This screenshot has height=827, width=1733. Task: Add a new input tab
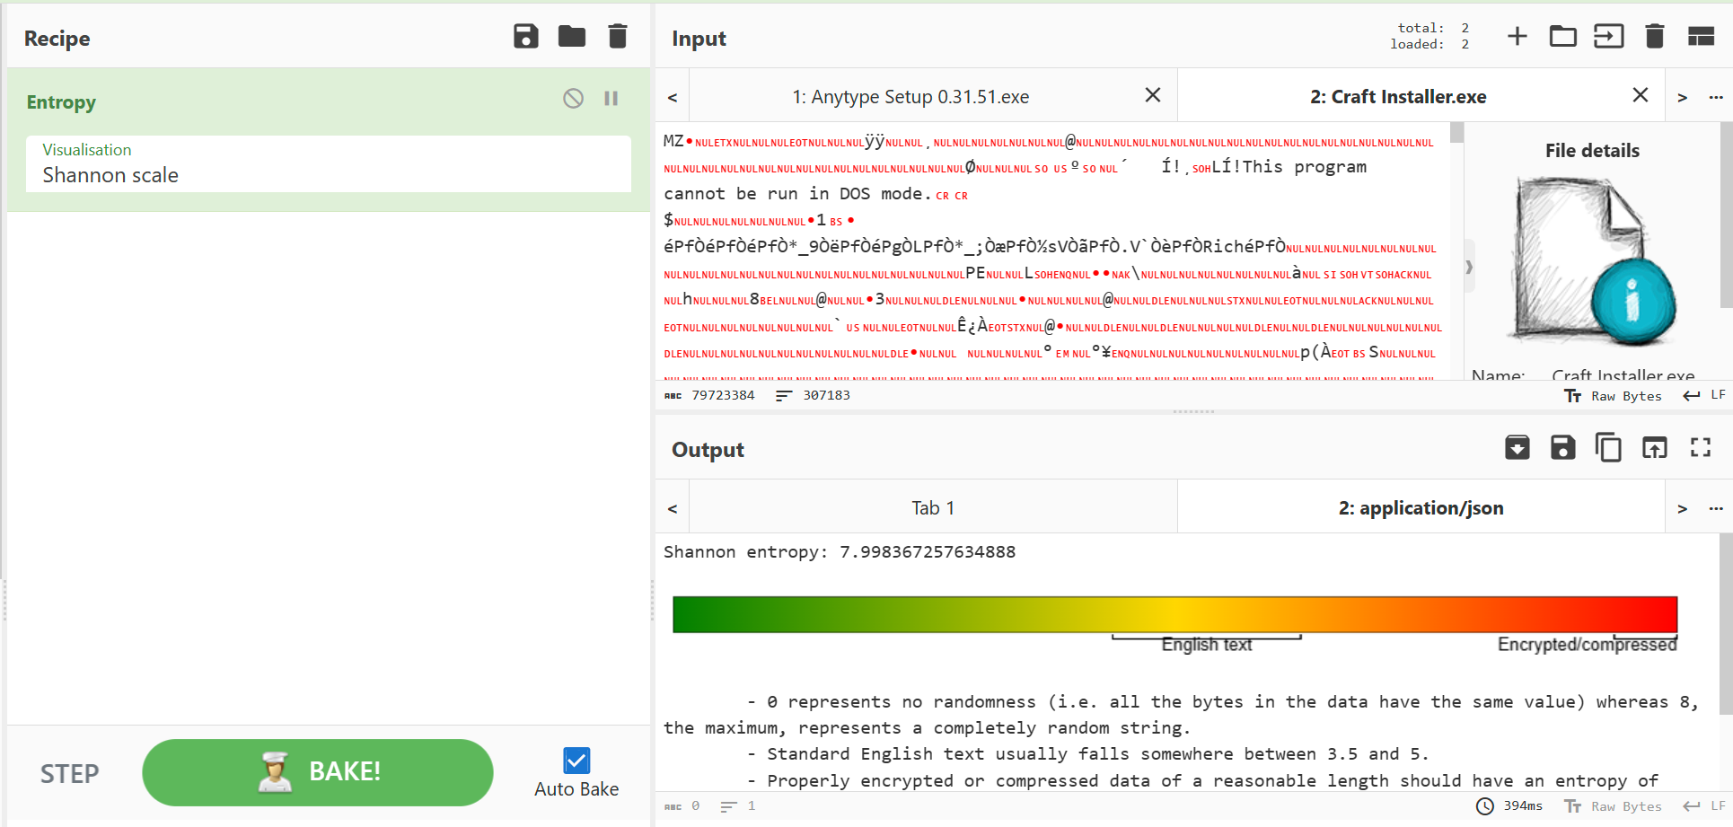(x=1517, y=37)
